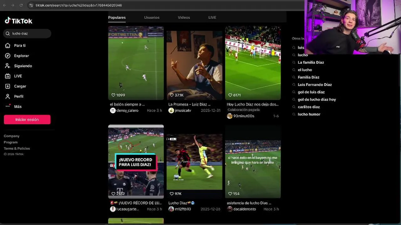The image size is (401, 225).
Task: Search suggestion 'La familia Díaz'
Action: point(311,62)
